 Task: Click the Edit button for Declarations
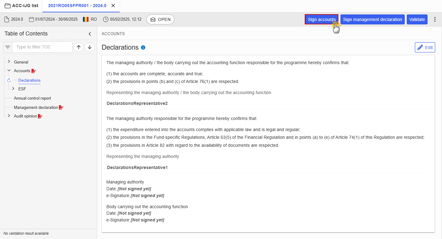pos(425,47)
